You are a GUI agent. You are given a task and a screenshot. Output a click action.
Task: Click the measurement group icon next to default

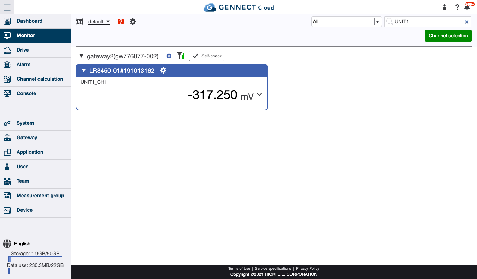79,21
